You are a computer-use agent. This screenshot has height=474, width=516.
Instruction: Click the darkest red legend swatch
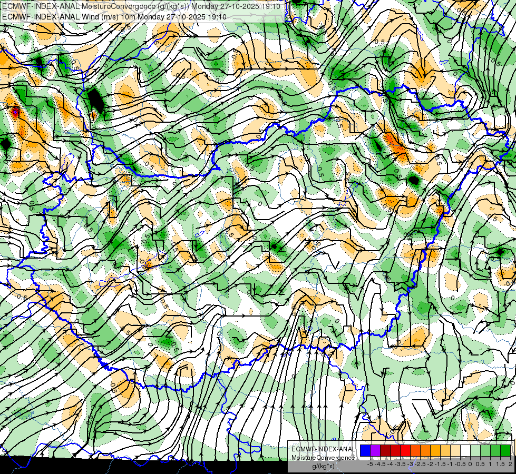click(385, 451)
